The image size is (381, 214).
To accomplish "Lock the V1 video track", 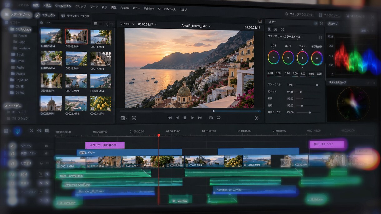I will pos(41,163).
